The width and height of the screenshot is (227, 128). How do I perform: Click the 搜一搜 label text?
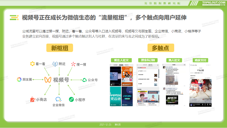(81, 64)
